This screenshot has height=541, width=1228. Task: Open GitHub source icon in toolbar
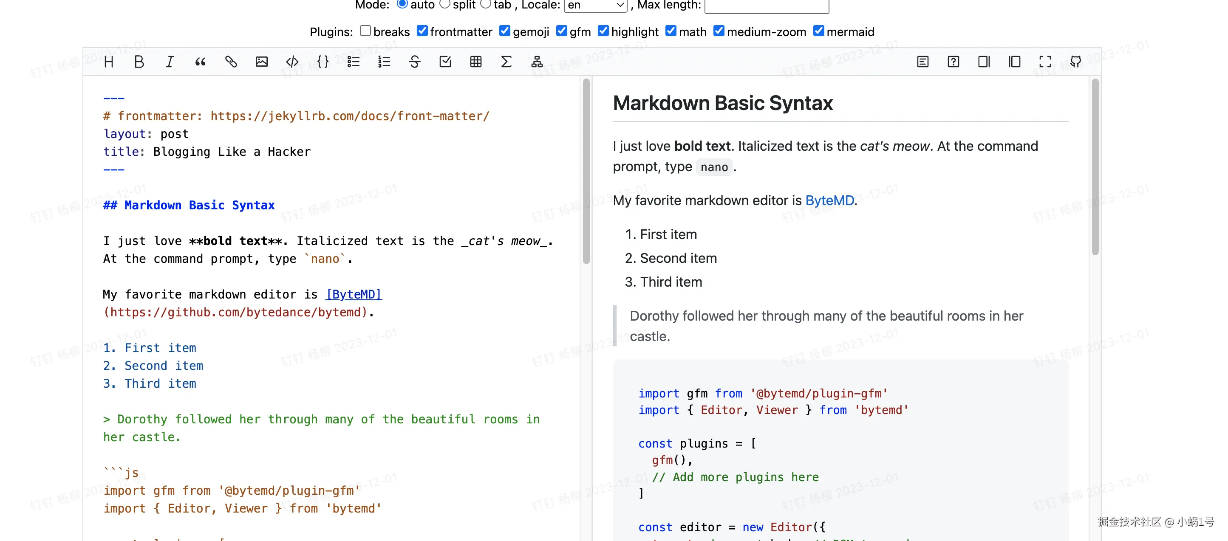[1075, 62]
